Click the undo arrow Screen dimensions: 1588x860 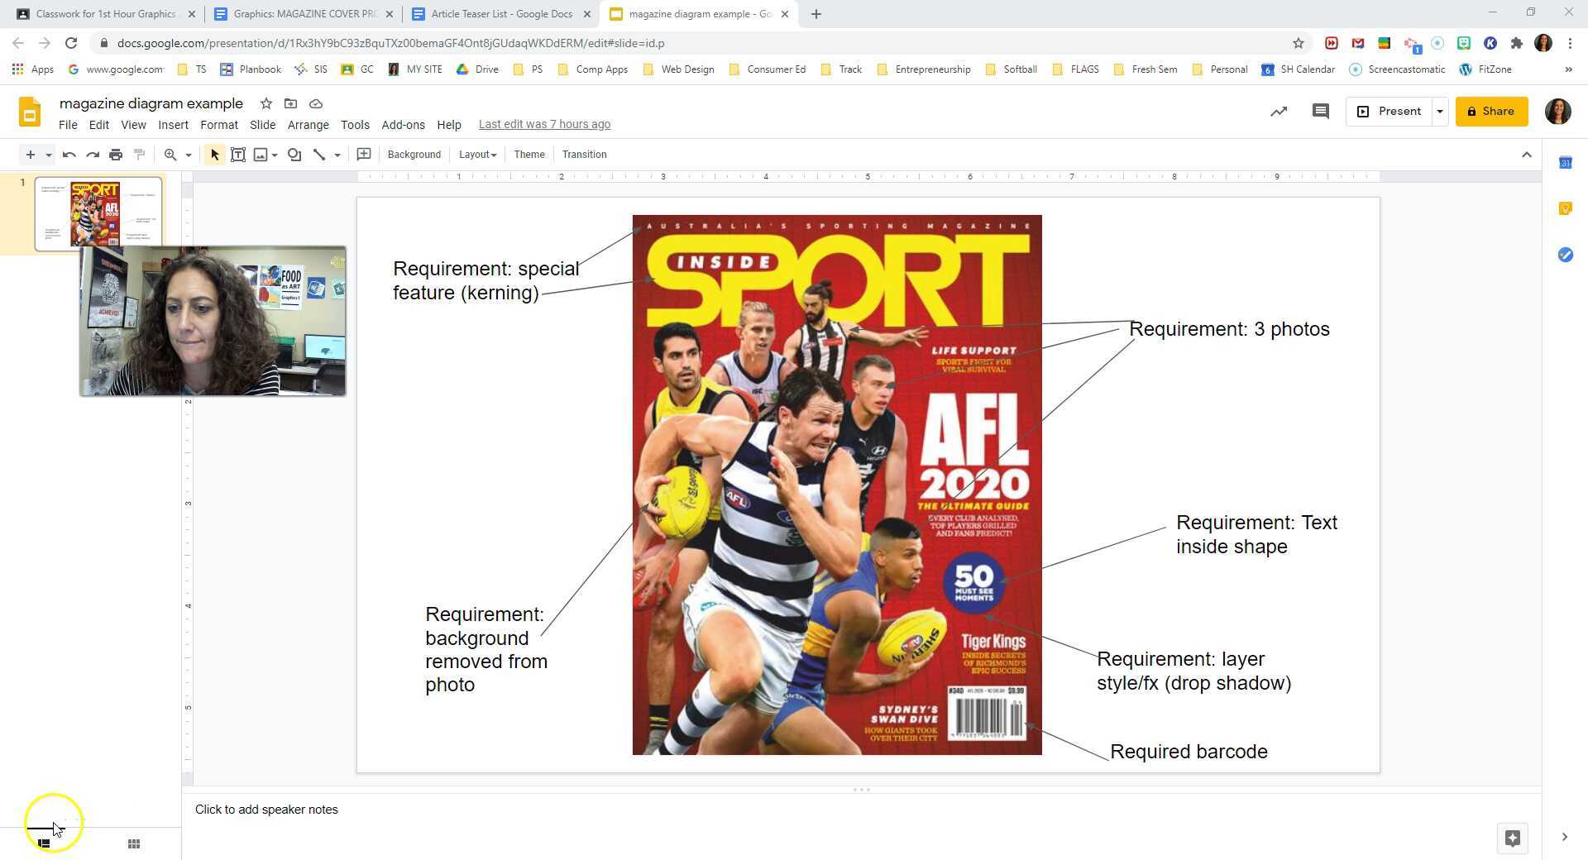point(69,155)
